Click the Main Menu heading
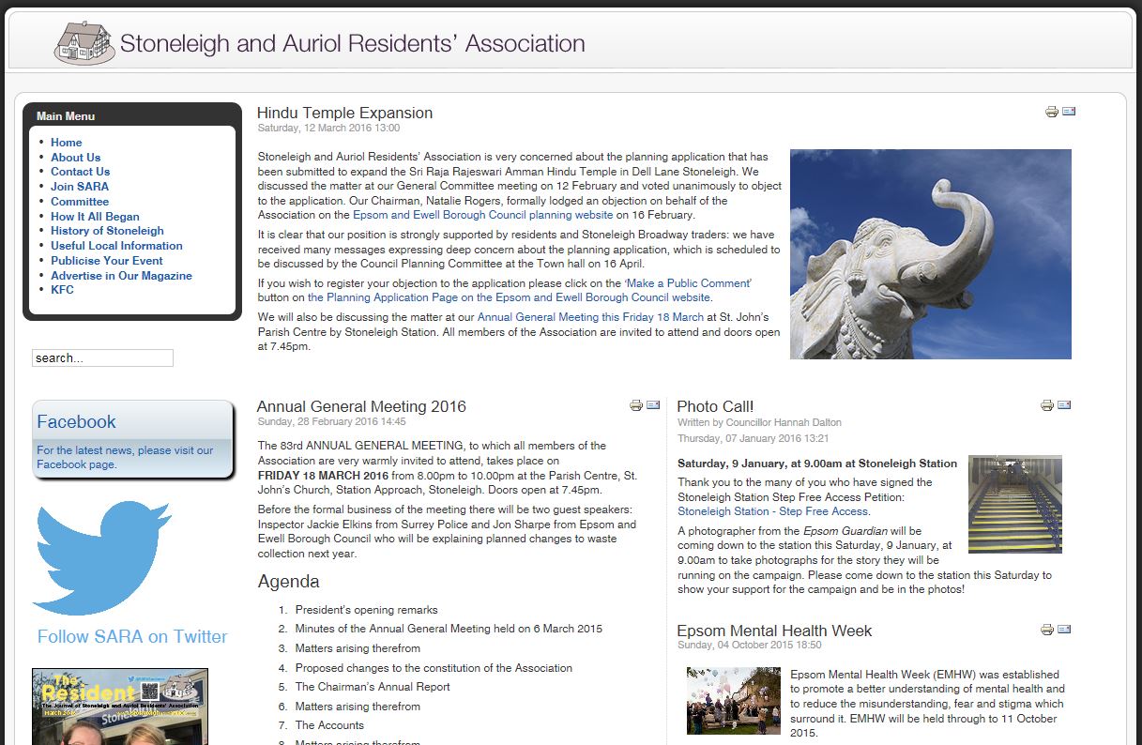This screenshot has width=1142, height=745. tap(66, 116)
